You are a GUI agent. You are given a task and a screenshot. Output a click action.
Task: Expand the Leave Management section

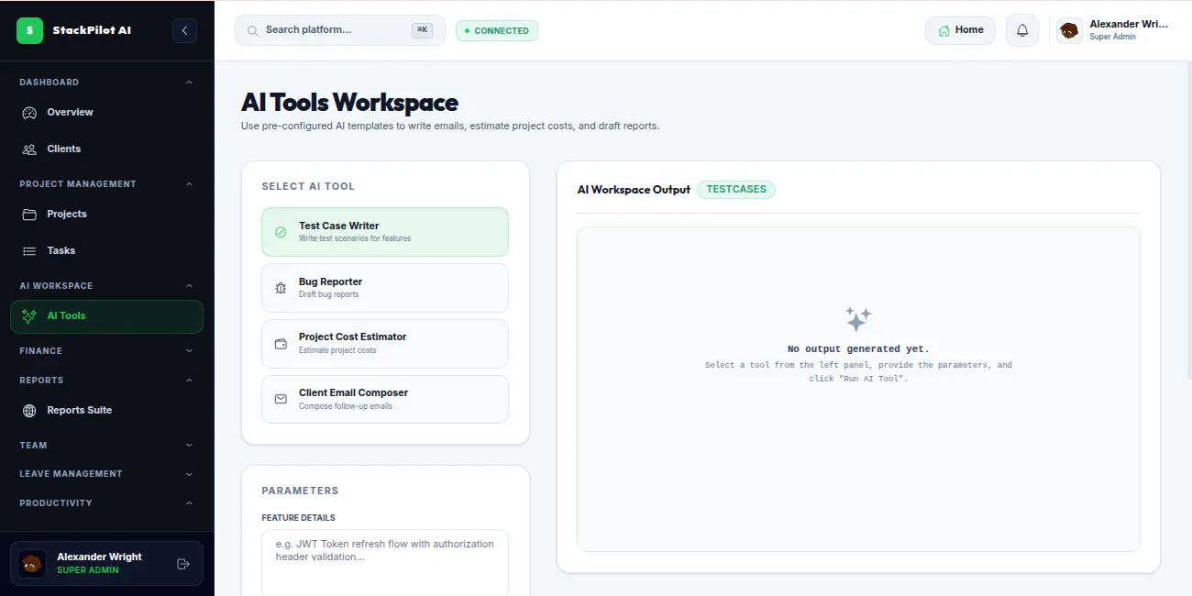coord(190,474)
